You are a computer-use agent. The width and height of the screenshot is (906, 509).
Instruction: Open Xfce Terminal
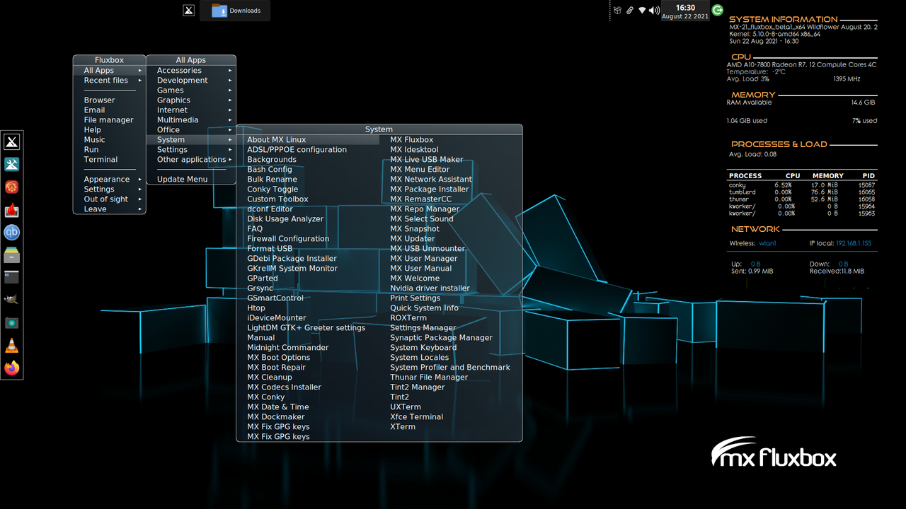click(x=451, y=417)
